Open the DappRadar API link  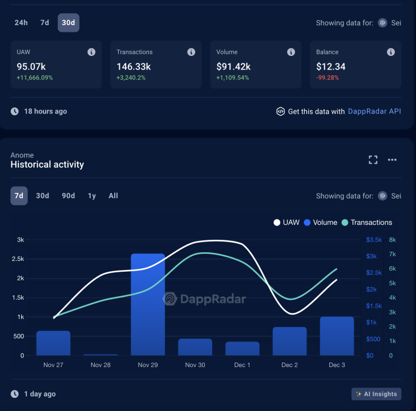tap(374, 111)
